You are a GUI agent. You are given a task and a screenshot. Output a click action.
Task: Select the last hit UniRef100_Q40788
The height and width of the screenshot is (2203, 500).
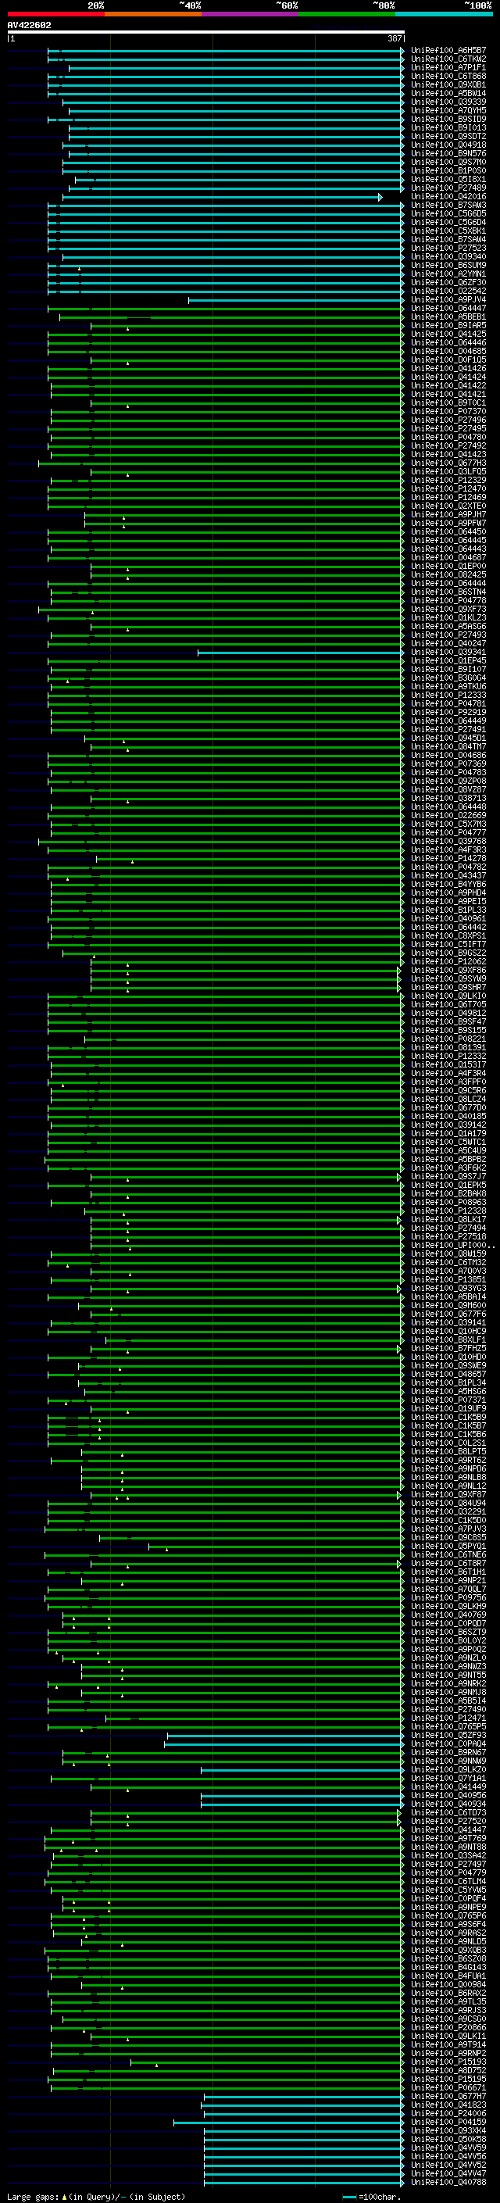tap(448, 2183)
